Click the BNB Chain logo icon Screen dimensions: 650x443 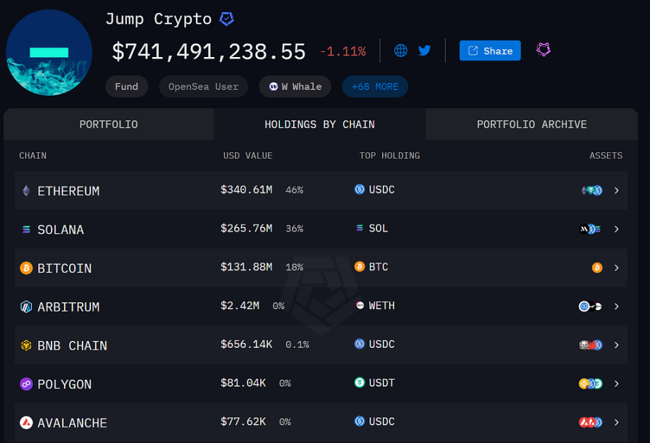tap(26, 346)
